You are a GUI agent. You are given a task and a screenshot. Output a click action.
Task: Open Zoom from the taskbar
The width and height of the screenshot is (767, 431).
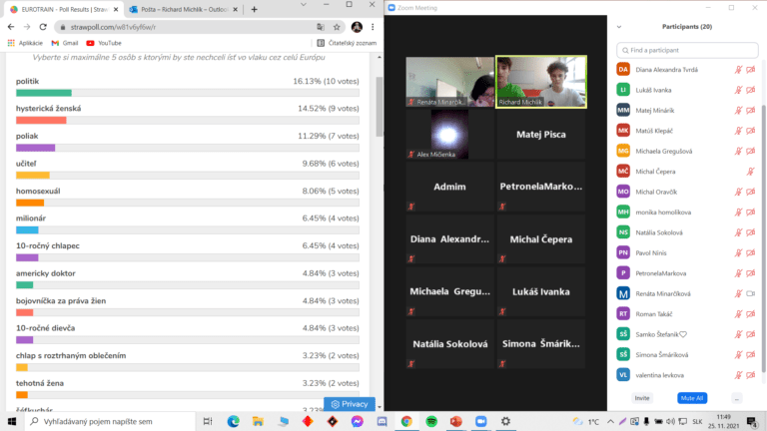(x=480, y=421)
